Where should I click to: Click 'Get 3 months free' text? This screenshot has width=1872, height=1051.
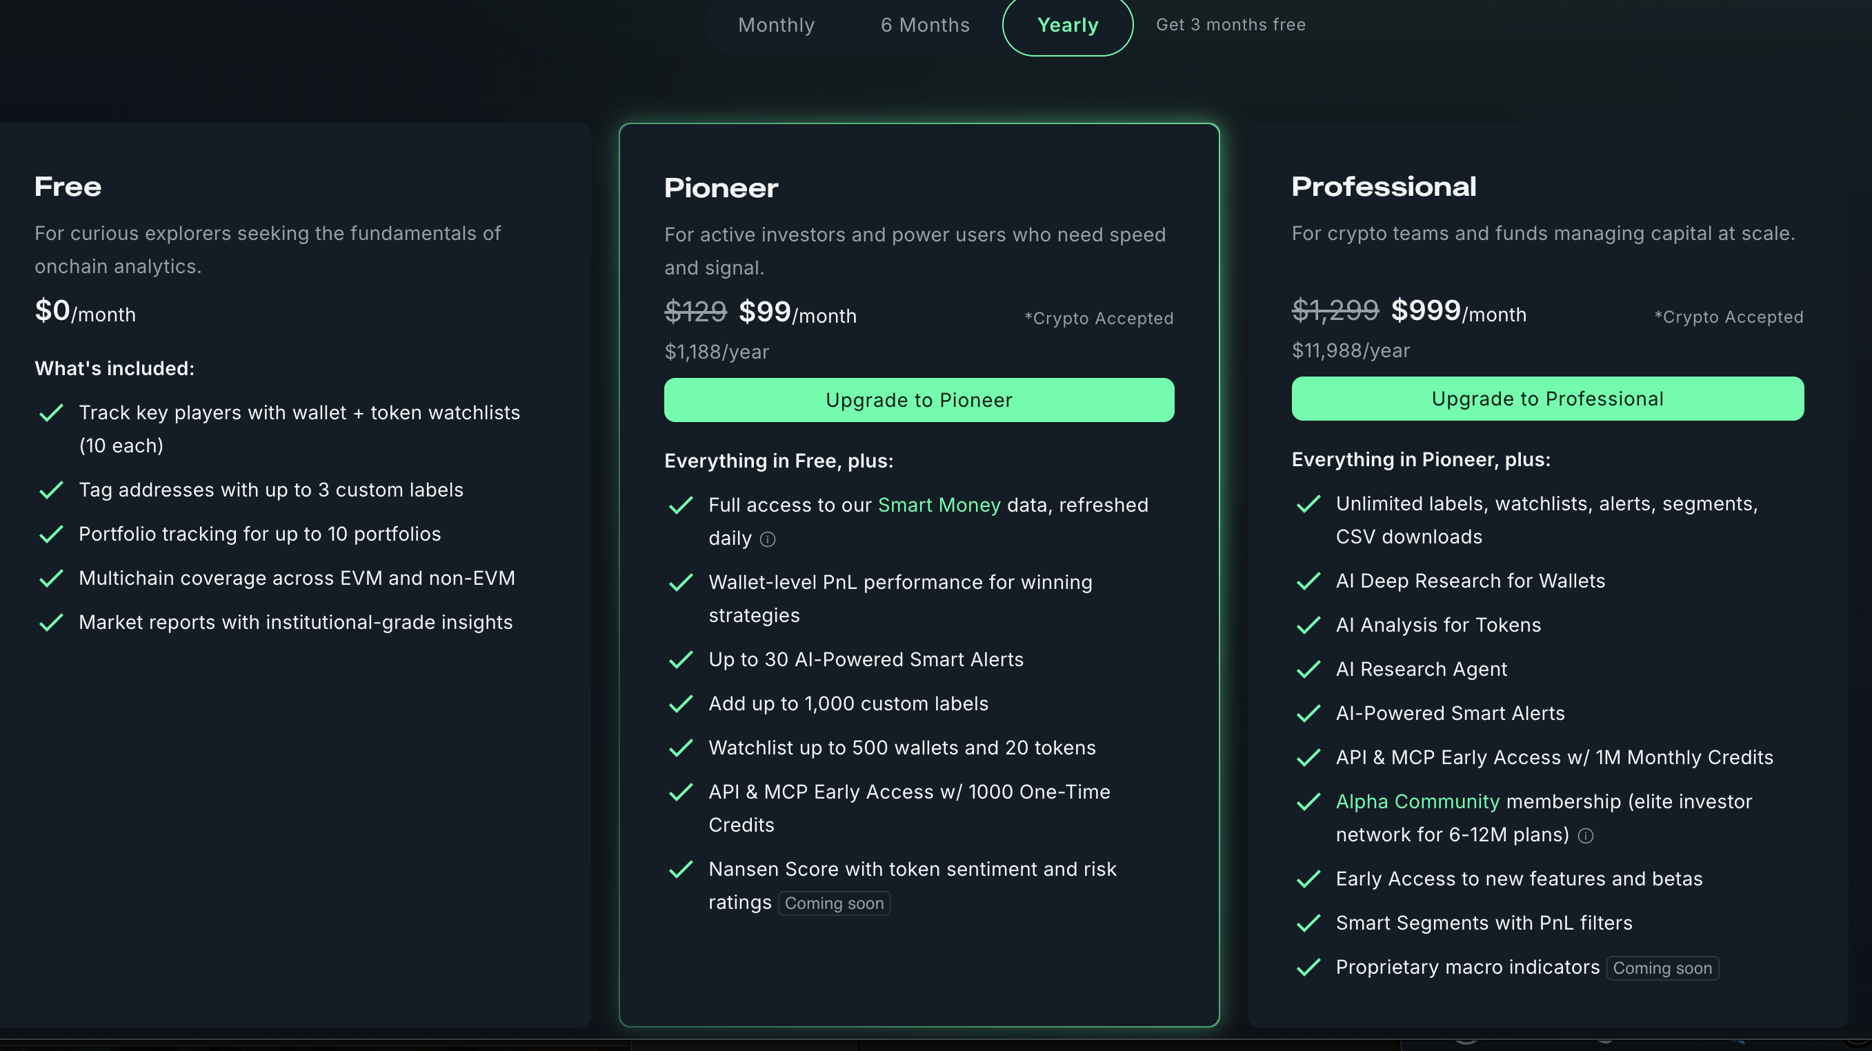pyautogui.click(x=1231, y=25)
